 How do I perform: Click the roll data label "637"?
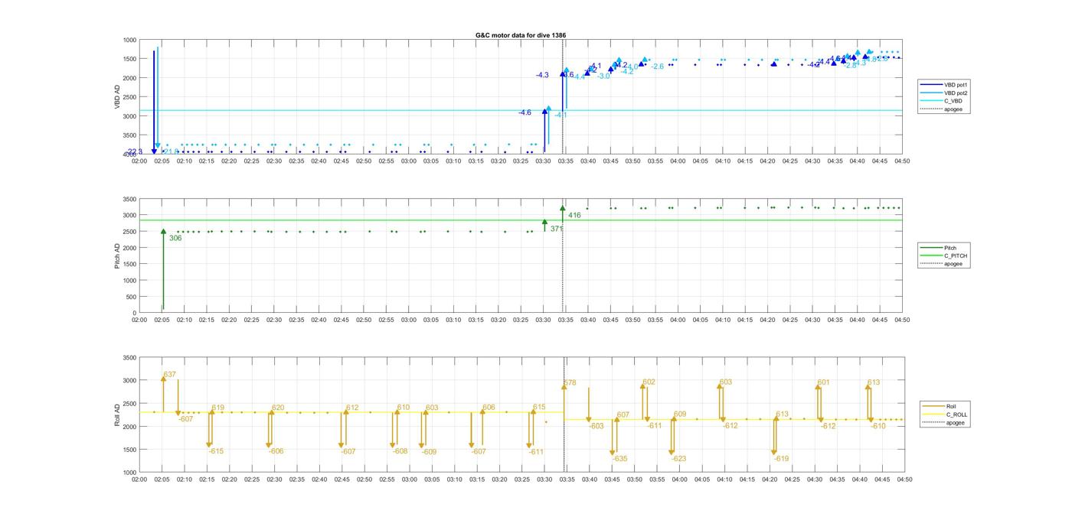(170, 374)
